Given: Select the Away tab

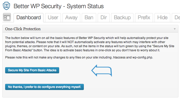Looking at the screenshot, I should (x=71, y=17).
